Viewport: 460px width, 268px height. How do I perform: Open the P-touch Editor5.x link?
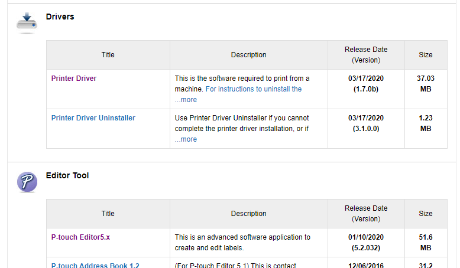(x=80, y=237)
